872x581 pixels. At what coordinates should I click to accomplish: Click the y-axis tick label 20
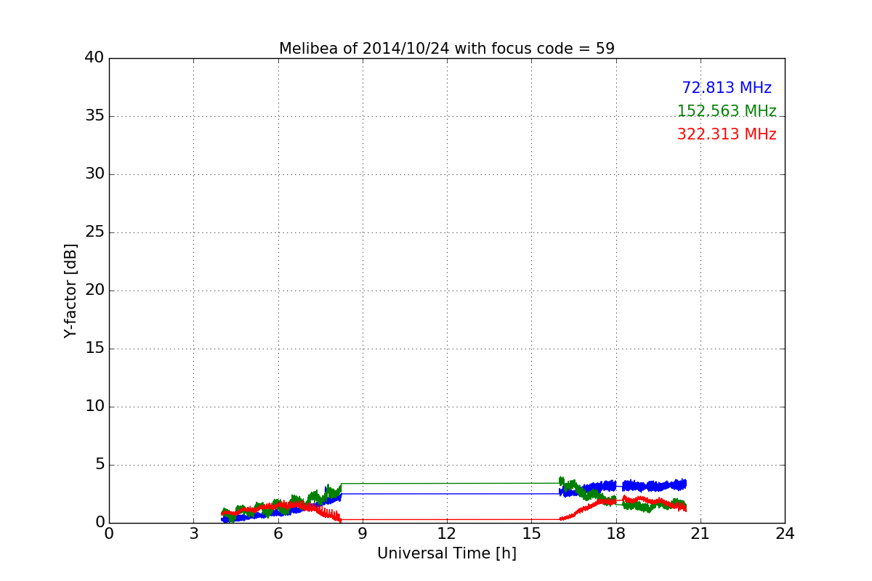(x=94, y=290)
